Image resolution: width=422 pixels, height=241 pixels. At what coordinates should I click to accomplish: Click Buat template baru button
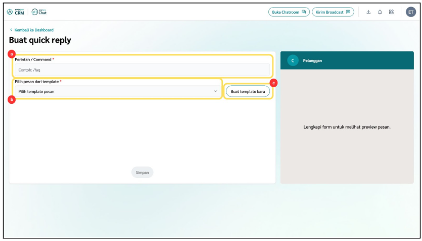(x=248, y=91)
